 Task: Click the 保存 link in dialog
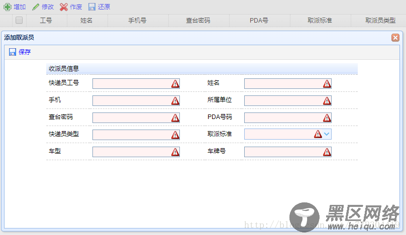25,52
